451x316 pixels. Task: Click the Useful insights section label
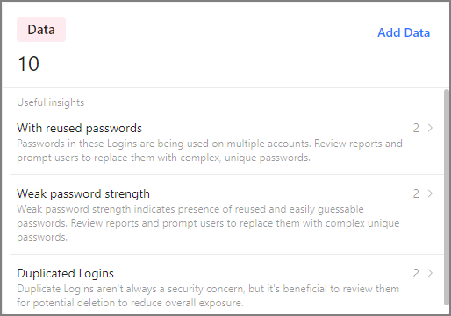point(50,102)
